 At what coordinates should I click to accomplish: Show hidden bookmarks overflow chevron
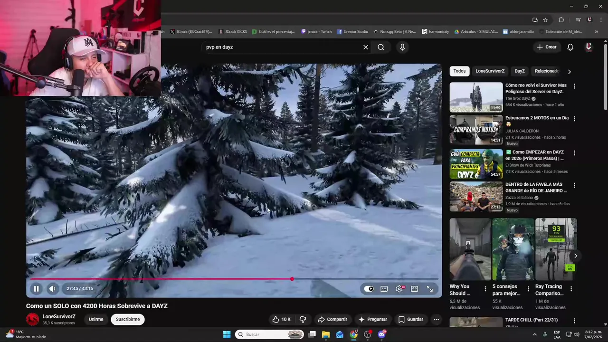pos(597,32)
